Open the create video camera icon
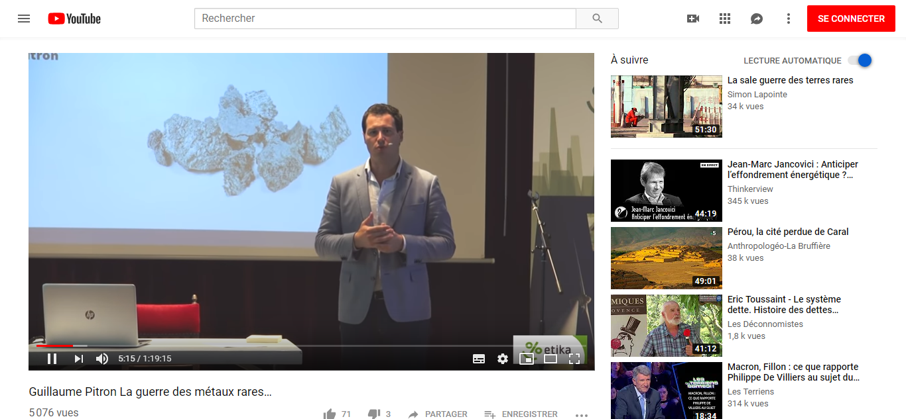 pos(693,19)
